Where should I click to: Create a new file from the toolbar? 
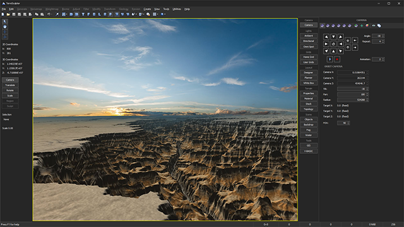[x=3, y=15]
